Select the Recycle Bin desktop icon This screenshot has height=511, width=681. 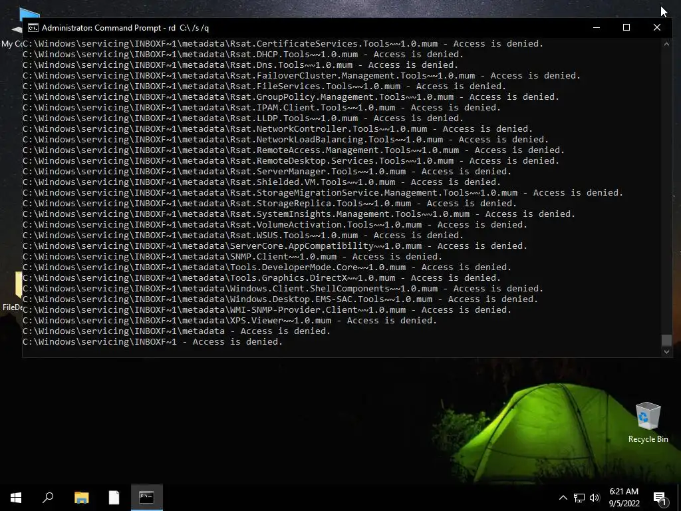[x=648, y=423]
